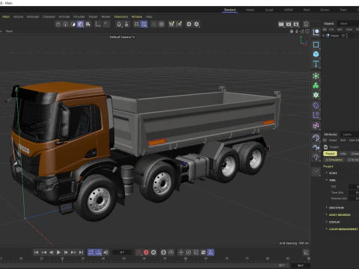Click the highlighted Project button in Attributes
Image resolution: width=359 pixels, height=269 pixels.
[x=330, y=154]
